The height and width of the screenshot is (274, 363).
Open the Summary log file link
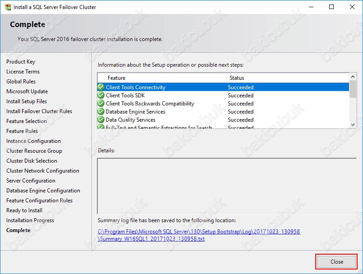coord(199,235)
